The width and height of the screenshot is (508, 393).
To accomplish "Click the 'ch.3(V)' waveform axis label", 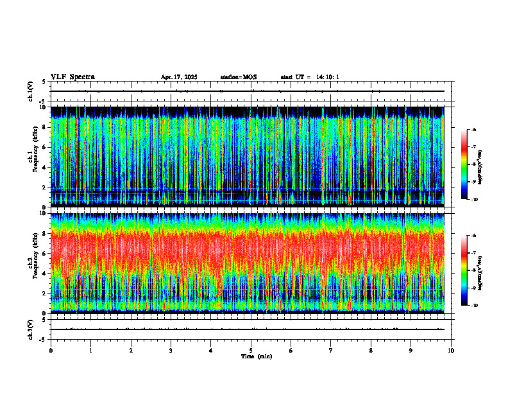I will point(31,329).
